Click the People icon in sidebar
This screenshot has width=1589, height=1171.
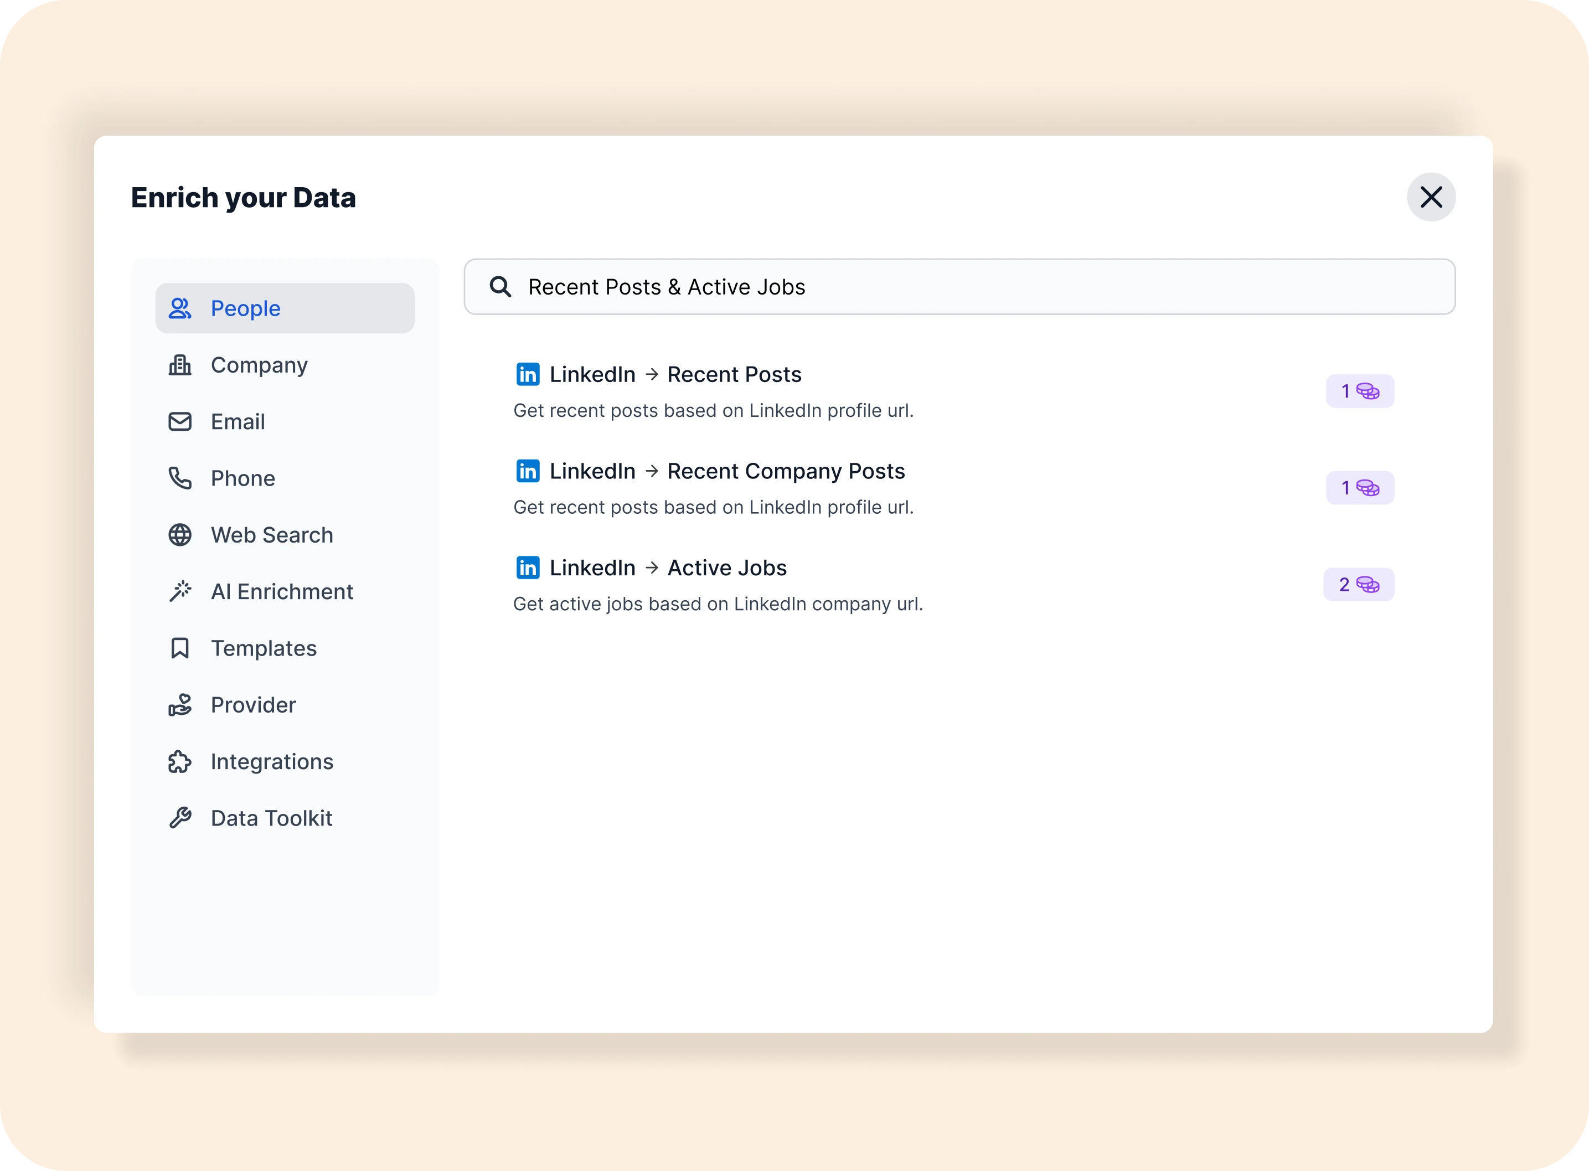click(180, 308)
